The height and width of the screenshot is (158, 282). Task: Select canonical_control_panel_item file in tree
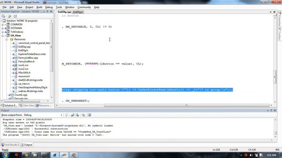(x=34, y=43)
